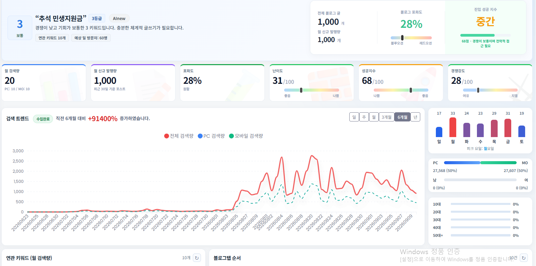Click the 난이도 gauge slider
Image resolution: width=536 pixels, height=266 pixels.
click(x=311, y=90)
